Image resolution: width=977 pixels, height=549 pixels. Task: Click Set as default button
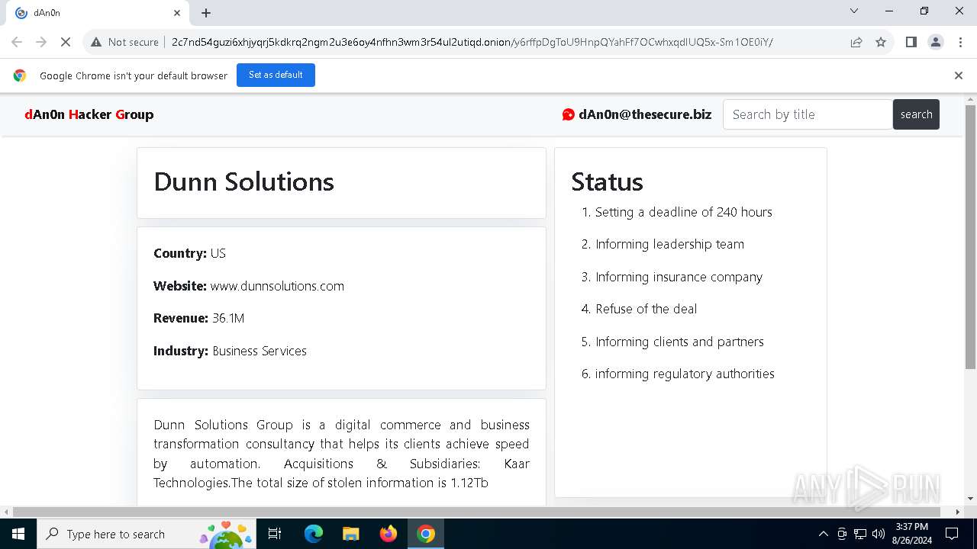tap(276, 75)
